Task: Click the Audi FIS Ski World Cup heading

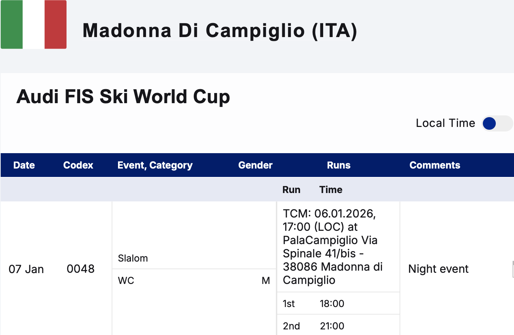Action: pyautogui.click(x=123, y=97)
